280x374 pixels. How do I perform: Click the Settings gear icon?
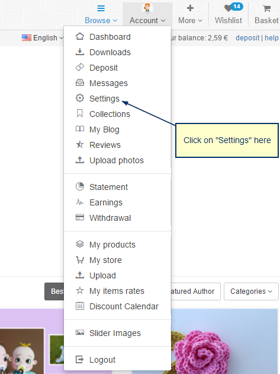click(x=80, y=98)
